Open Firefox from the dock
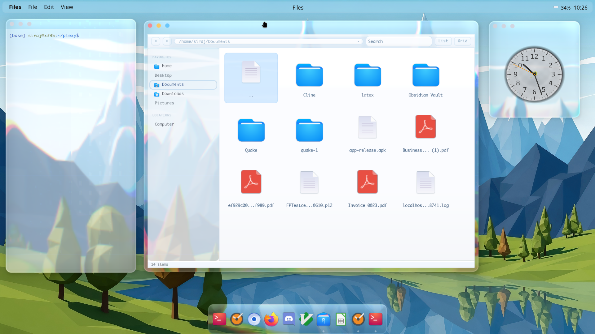 pos(271,319)
